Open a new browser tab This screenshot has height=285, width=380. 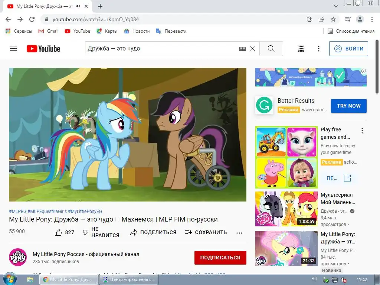[100, 6]
